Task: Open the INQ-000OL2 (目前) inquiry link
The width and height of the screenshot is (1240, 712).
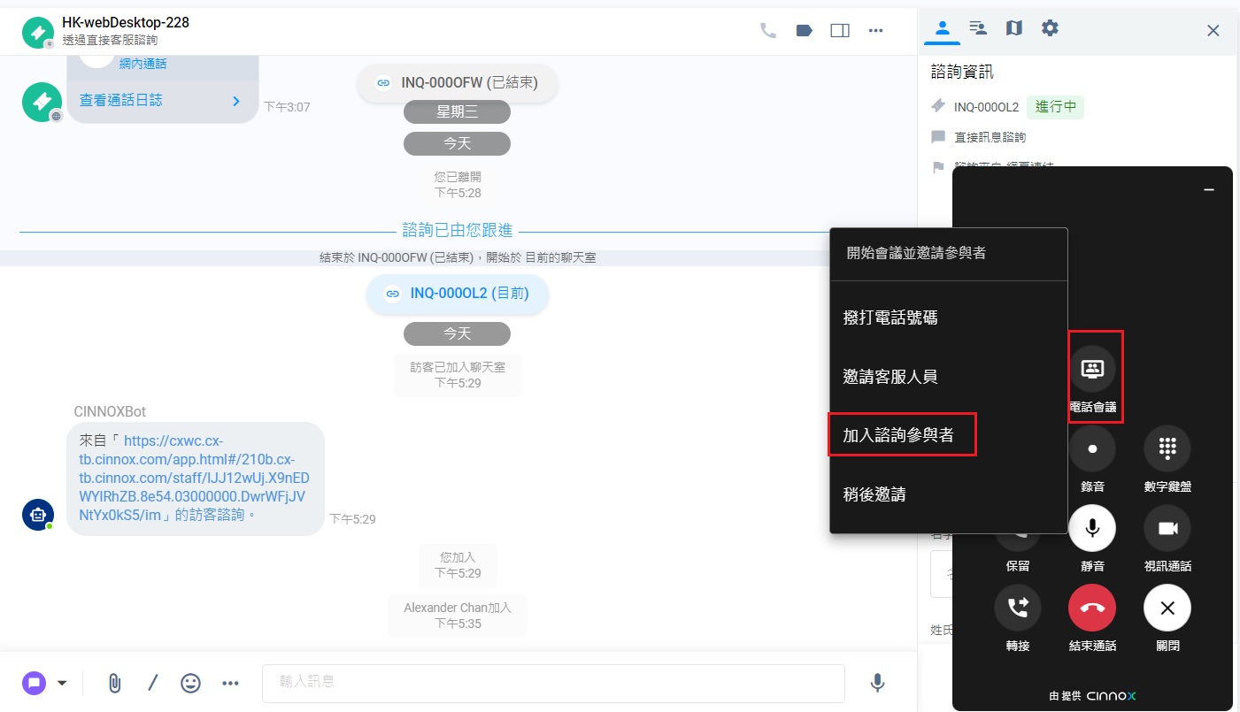Action: point(457,294)
